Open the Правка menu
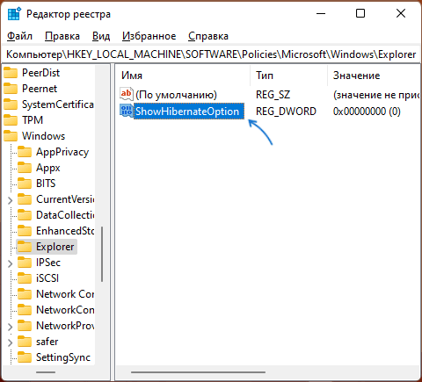Screen dimensions: 422x382 62,36
